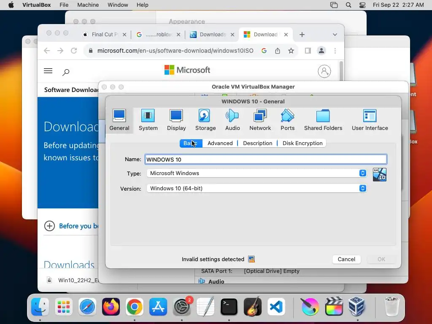
Task: Open the Display settings category
Action: [176, 120]
